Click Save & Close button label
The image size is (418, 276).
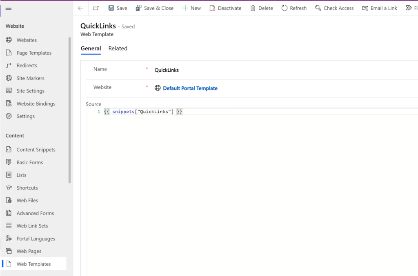coord(159,8)
